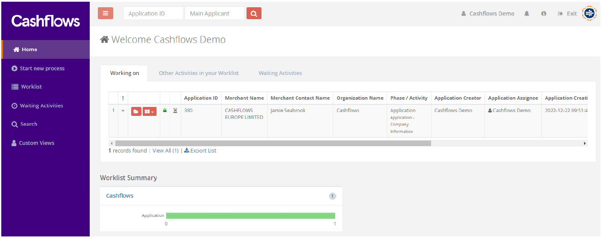Click the hourglass icon for application 380
The image size is (602, 239).
(175, 110)
